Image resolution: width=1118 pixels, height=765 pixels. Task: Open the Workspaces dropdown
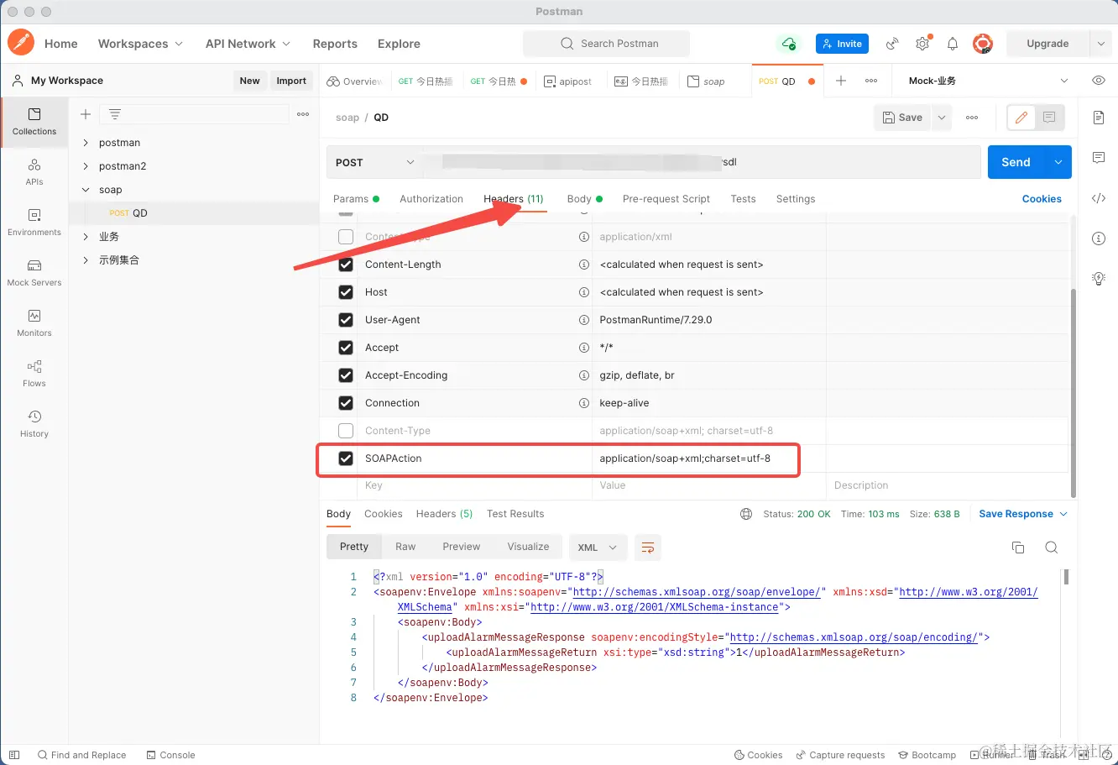click(x=140, y=44)
